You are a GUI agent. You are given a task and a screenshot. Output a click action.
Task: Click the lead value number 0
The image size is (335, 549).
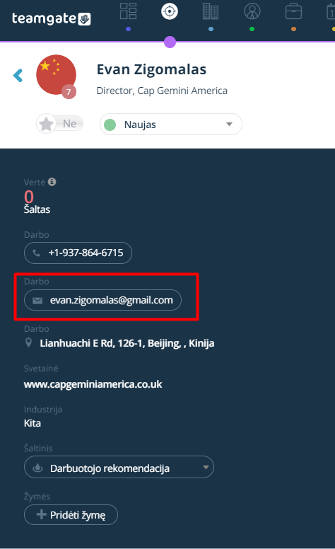click(x=29, y=197)
